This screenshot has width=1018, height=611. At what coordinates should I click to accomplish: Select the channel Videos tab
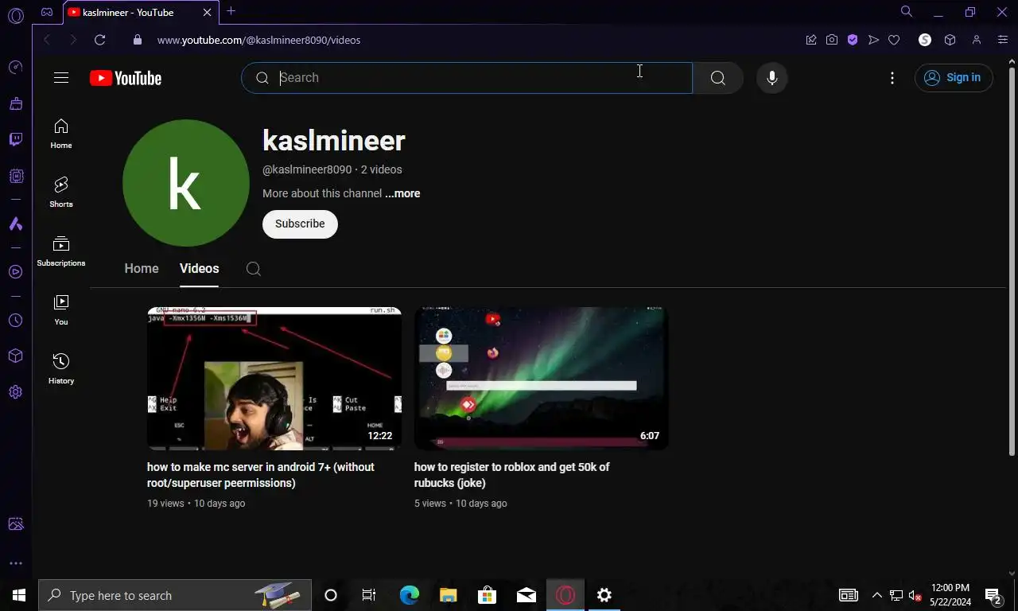click(199, 269)
